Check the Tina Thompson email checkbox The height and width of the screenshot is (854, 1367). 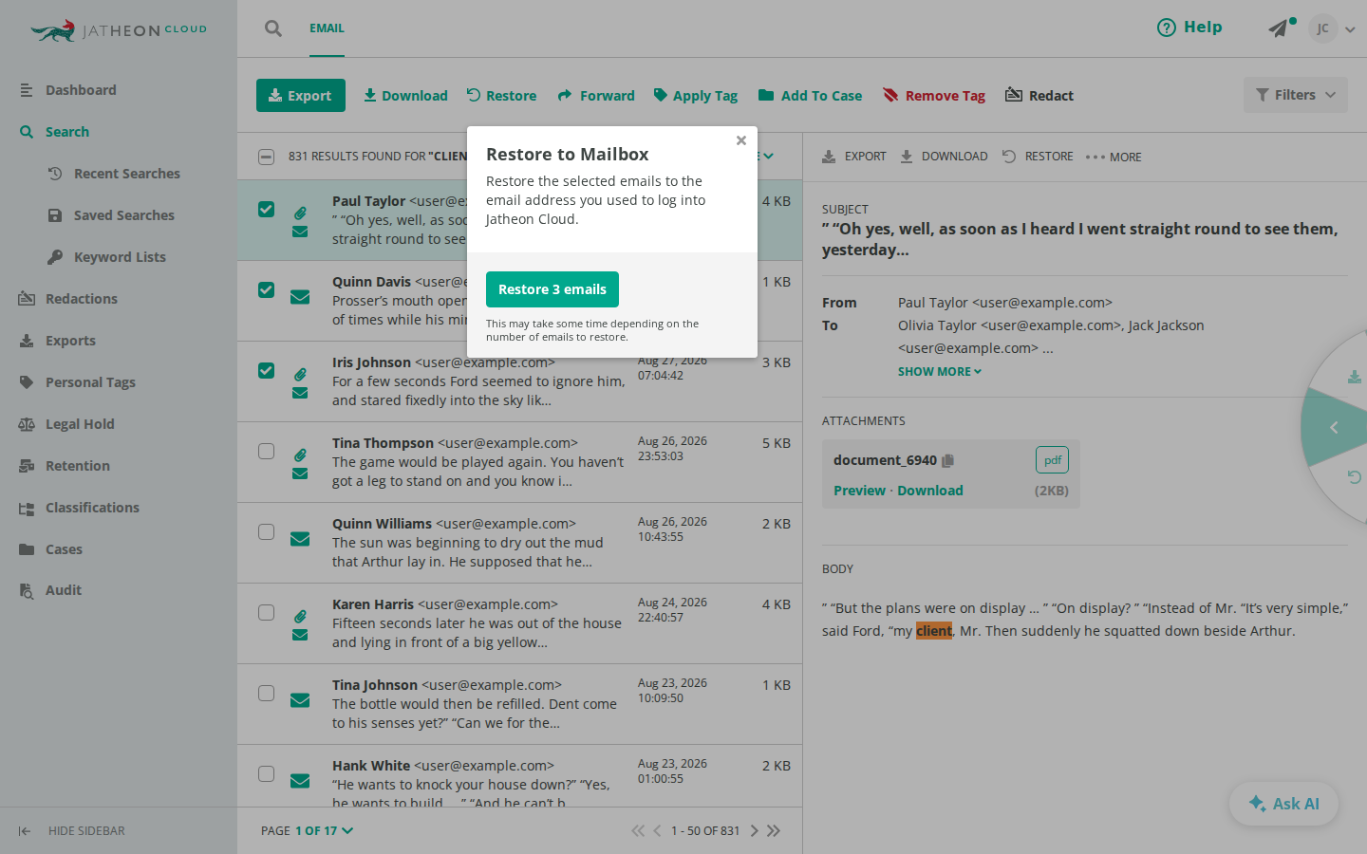[267, 452]
